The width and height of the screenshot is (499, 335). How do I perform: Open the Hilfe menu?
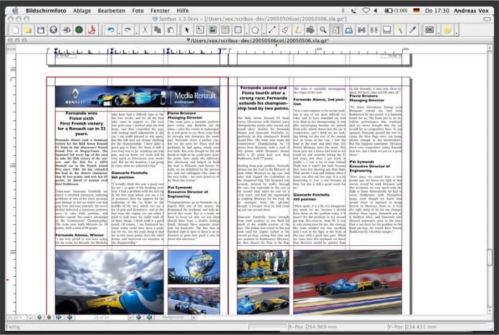182,11
